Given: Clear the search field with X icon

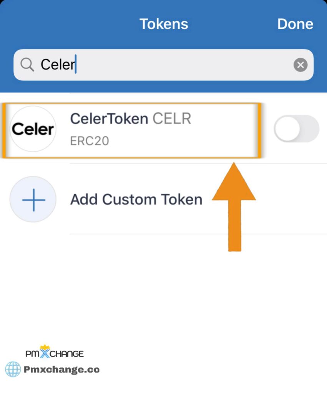Looking at the screenshot, I should 300,65.
